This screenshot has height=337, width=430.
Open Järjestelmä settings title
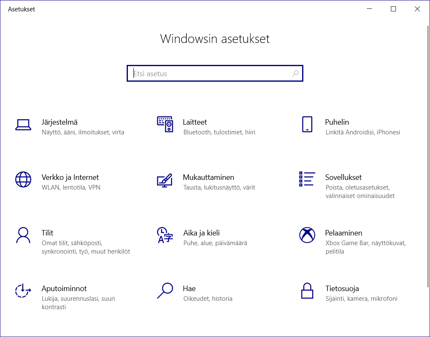(x=59, y=122)
